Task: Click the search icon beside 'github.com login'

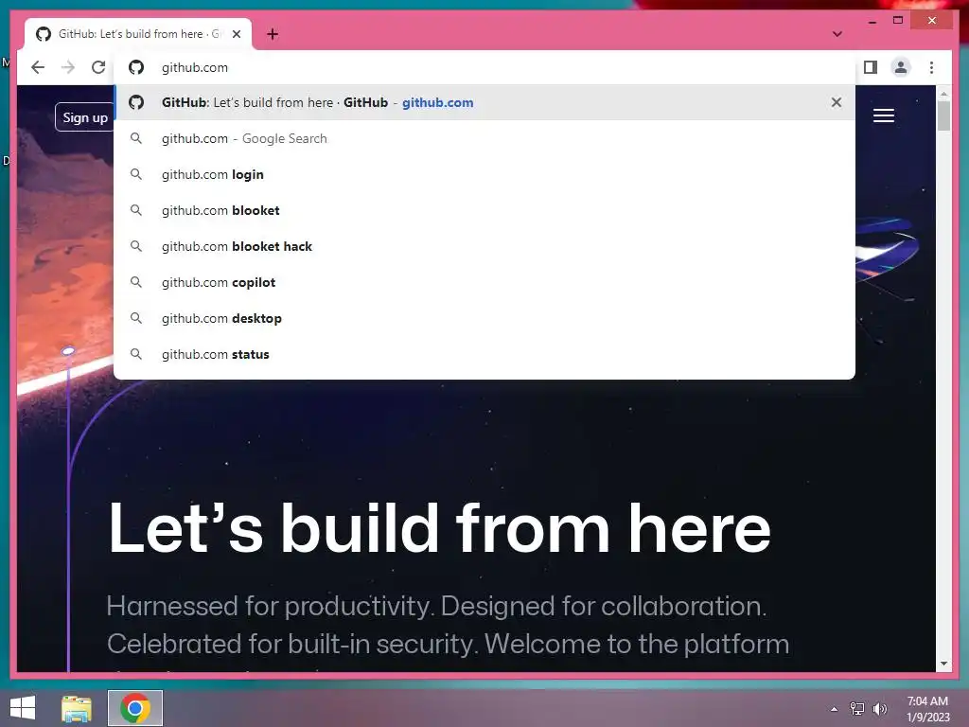Action: click(x=136, y=174)
